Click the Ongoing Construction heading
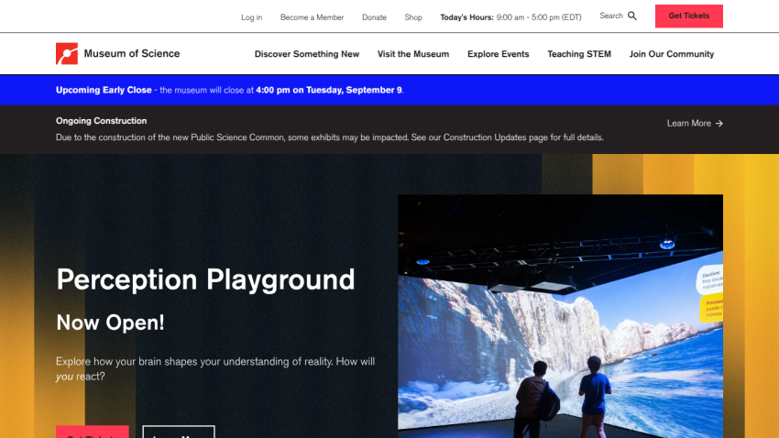Screen dimensions: 779x438 (101, 121)
